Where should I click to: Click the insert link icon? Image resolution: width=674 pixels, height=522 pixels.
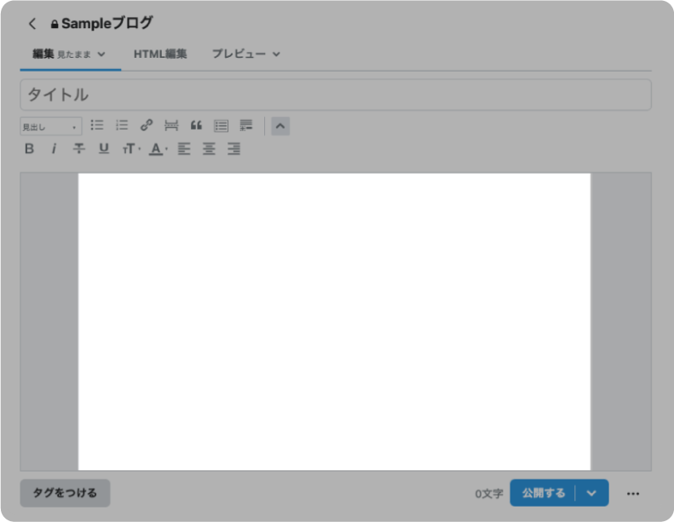point(147,125)
